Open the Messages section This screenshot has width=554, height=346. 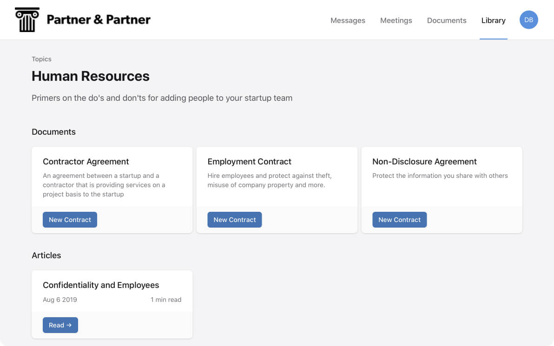point(348,20)
